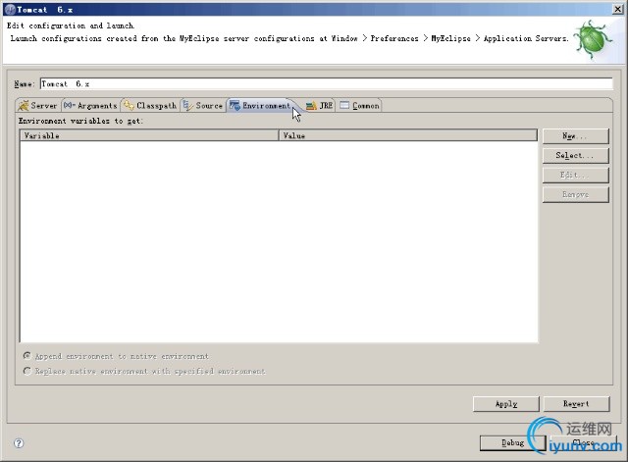
Task: Switch to the Arguments tab
Action: (90, 105)
